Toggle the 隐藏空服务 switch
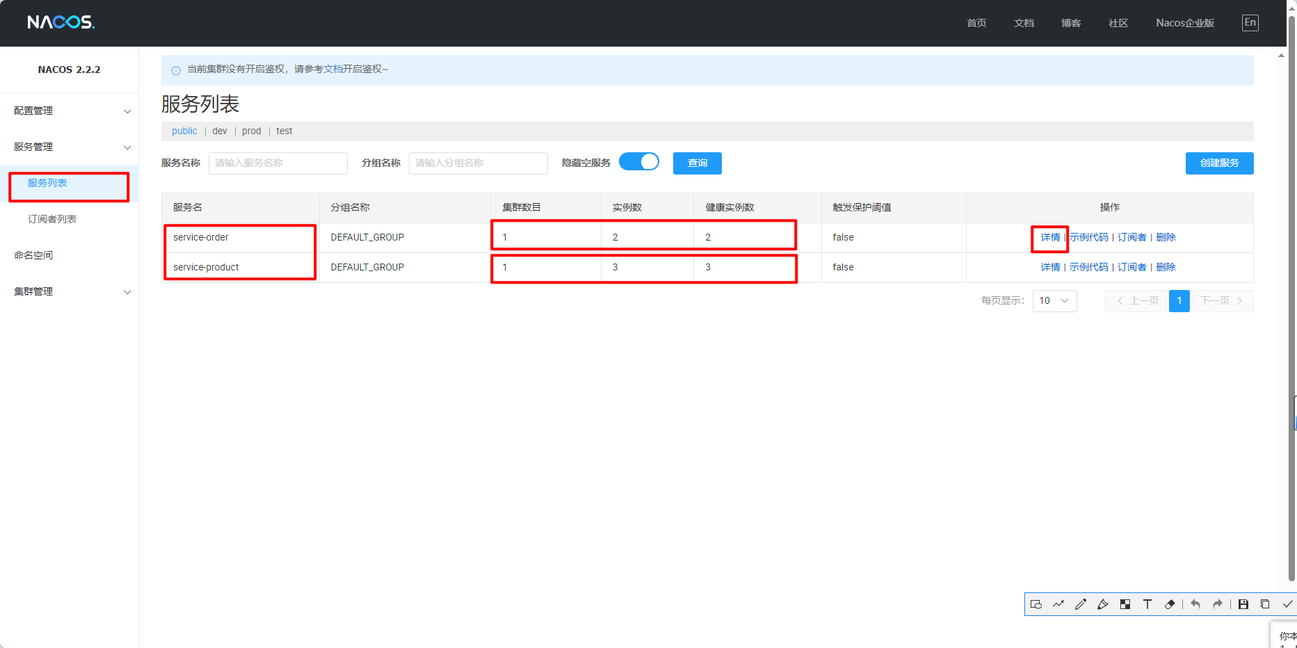Viewport: 1297px width, 648px height. tap(639, 162)
